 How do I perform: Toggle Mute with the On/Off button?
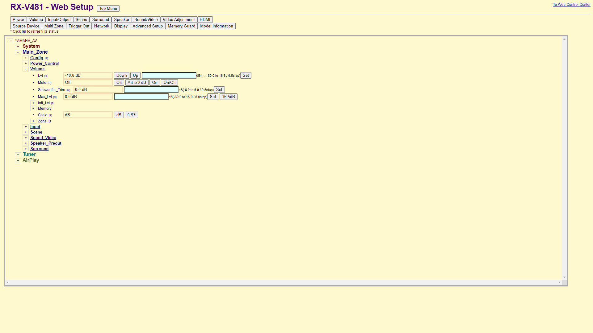tap(170, 83)
